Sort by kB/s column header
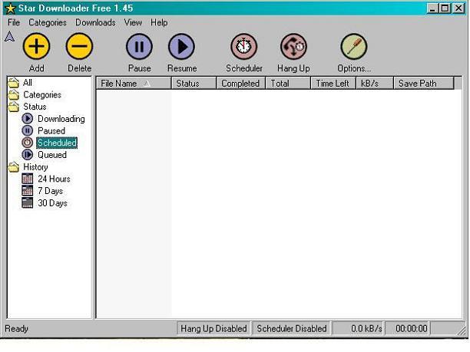 pyautogui.click(x=375, y=84)
